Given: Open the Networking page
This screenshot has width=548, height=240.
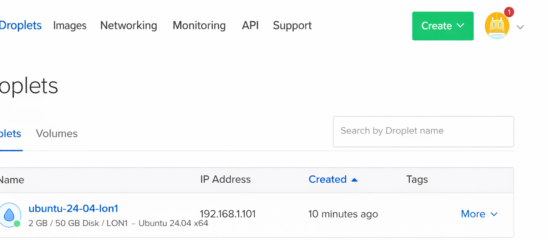Looking at the screenshot, I should tap(128, 25).
